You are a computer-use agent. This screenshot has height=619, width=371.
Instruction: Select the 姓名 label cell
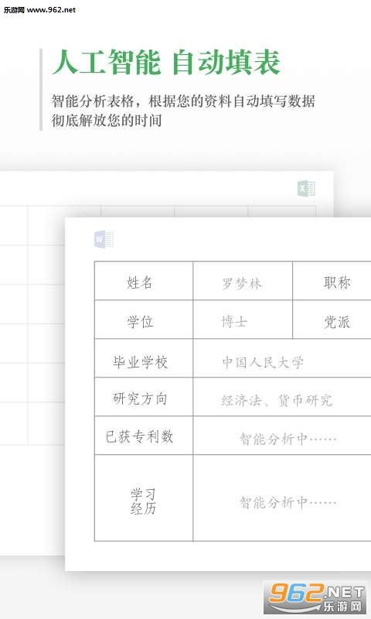tap(144, 281)
